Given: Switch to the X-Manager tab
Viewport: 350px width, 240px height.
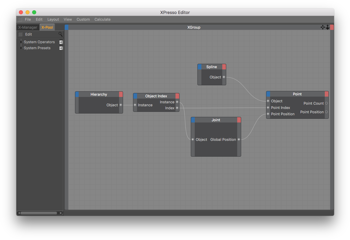Looking at the screenshot, I should pyautogui.click(x=28, y=28).
